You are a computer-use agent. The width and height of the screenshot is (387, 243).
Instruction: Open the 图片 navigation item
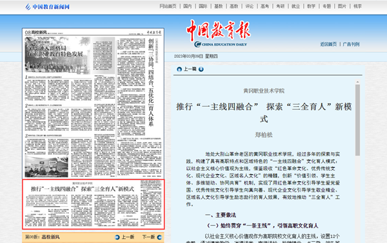342,6
